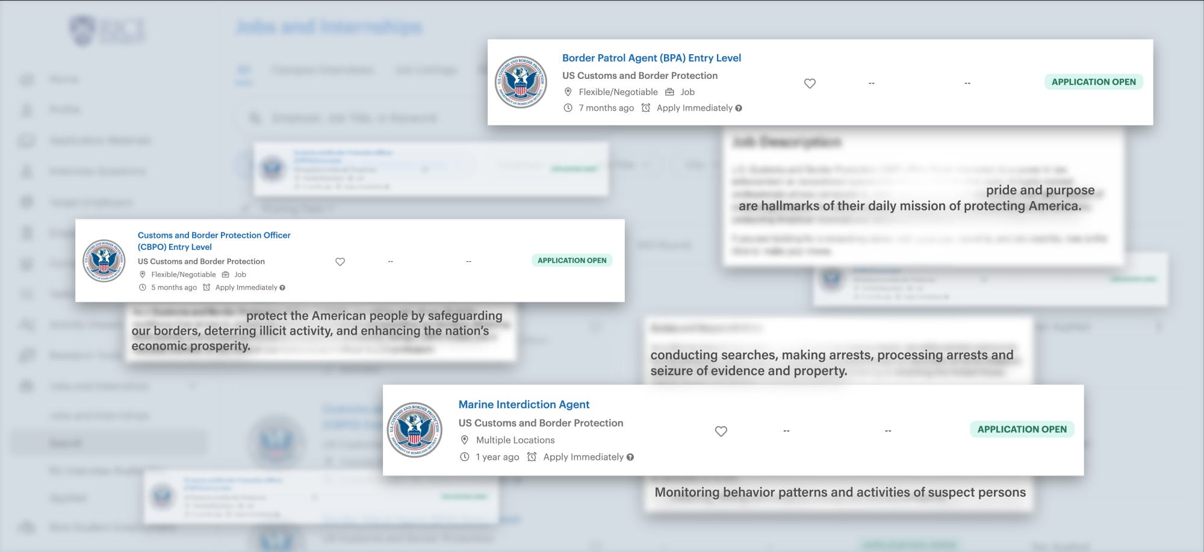This screenshot has height=552, width=1204.
Task: Toggle the heart on the CBPO Entry Level listing
Action: 340,262
